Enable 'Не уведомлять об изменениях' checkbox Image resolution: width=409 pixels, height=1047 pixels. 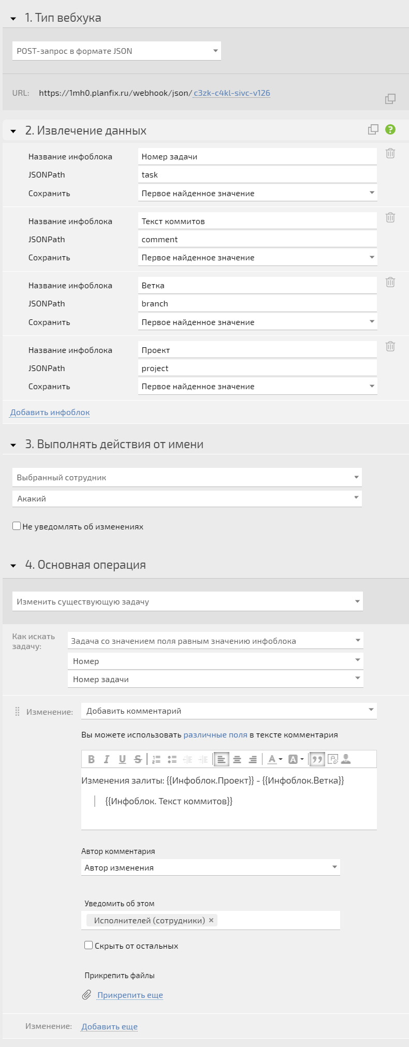pyautogui.click(x=17, y=526)
